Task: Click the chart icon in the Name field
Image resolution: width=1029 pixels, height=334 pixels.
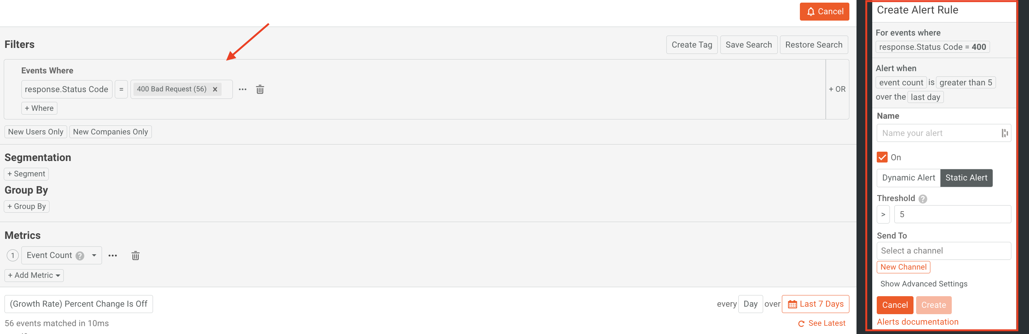Action: point(1005,133)
